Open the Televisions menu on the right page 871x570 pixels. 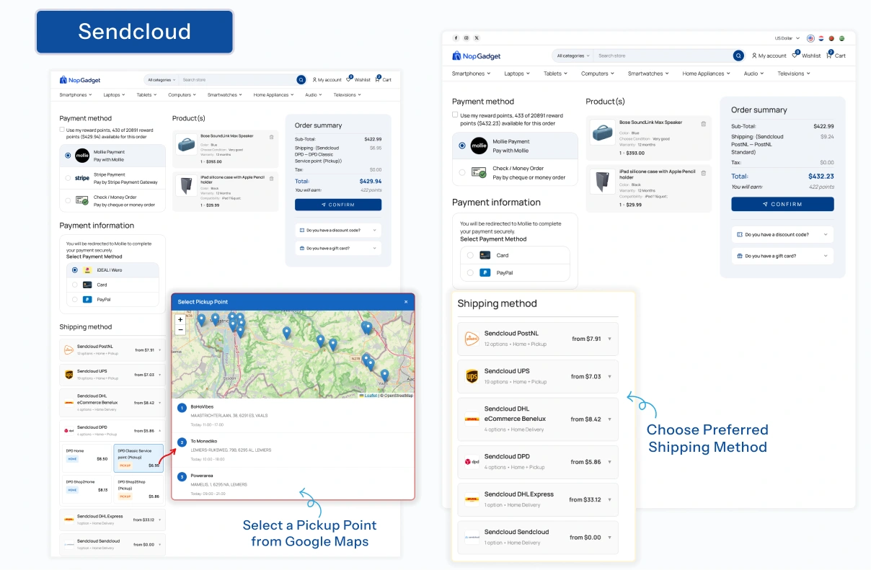tap(793, 74)
